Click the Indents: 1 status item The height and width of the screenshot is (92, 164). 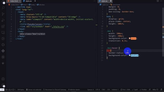(115, 90)
